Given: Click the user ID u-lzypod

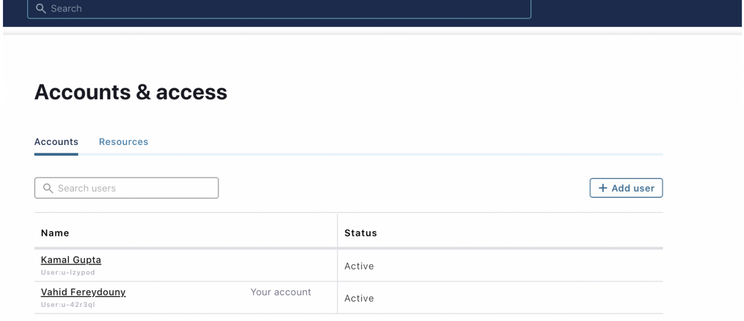Looking at the screenshot, I should [68, 272].
